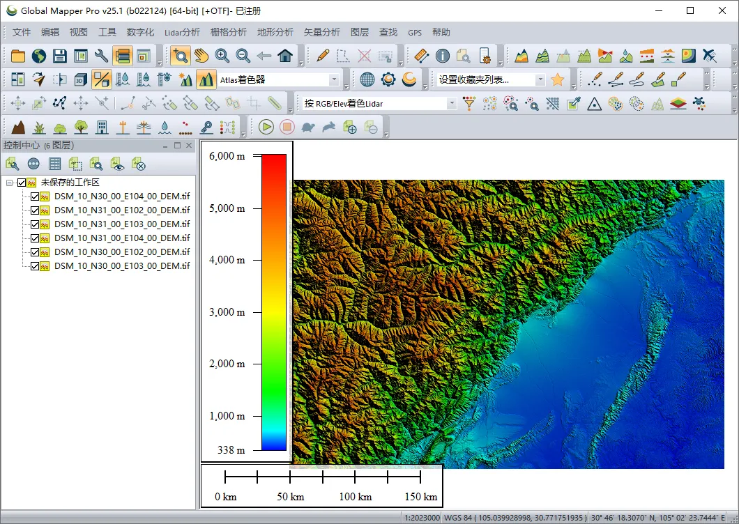Open the 地形分析 menu
Screen dimensions: 739x524
275,32
